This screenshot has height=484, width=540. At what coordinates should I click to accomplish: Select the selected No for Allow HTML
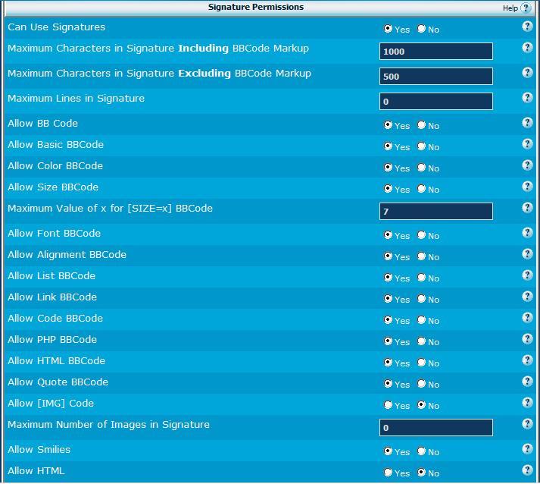[x=422, y=473]
